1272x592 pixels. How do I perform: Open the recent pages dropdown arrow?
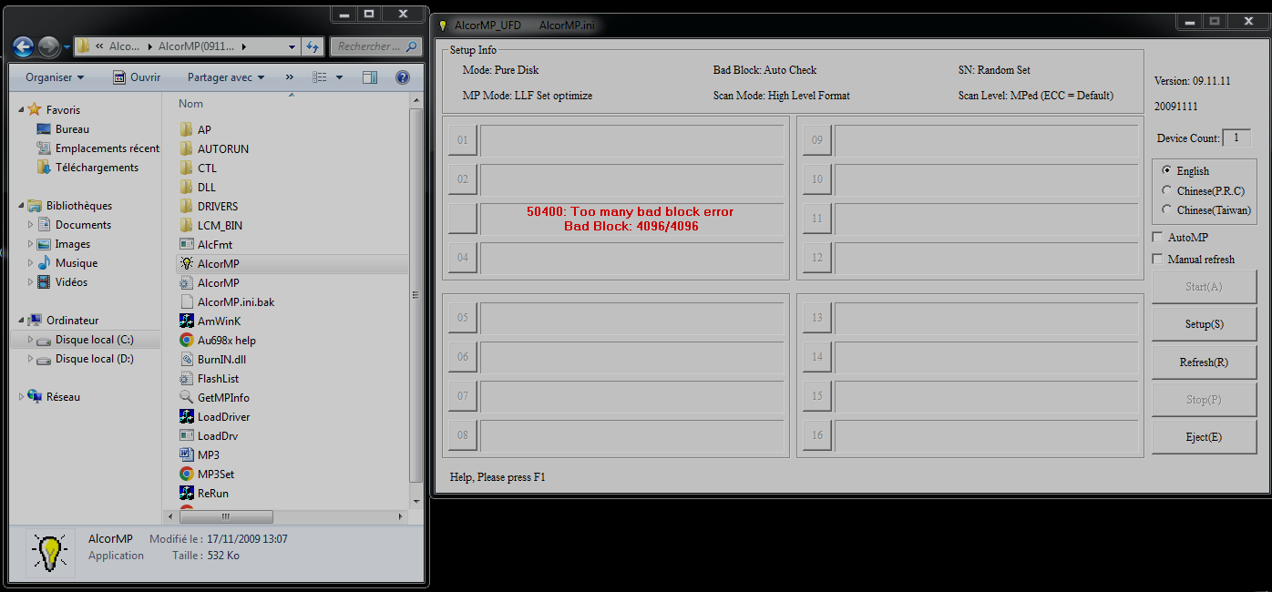tap(67, 46)
